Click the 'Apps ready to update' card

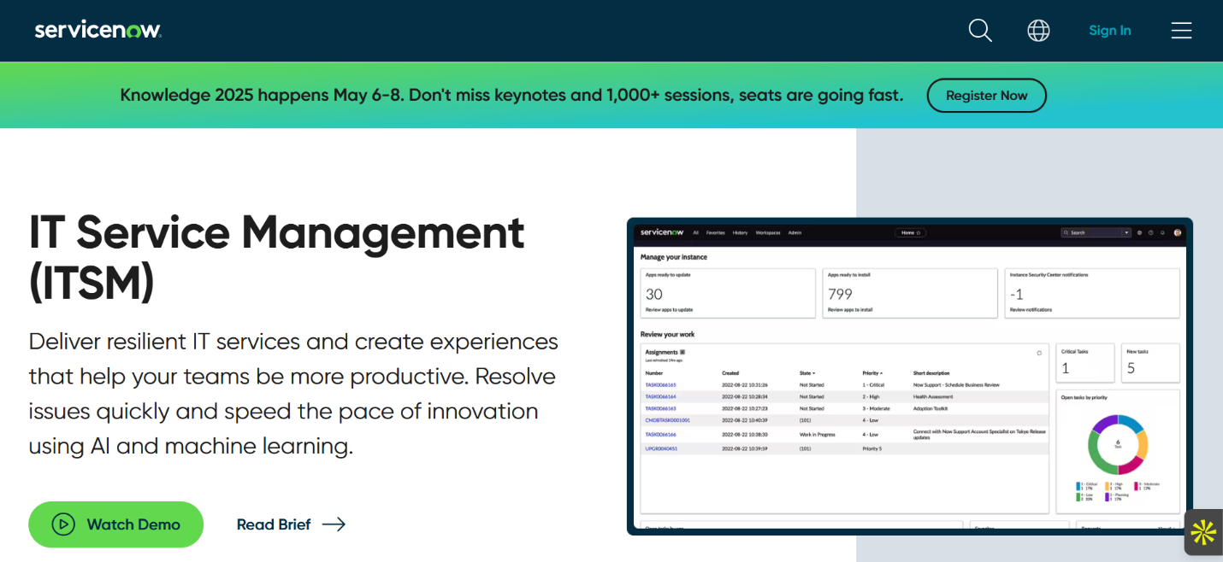click(x=728, y=293)
